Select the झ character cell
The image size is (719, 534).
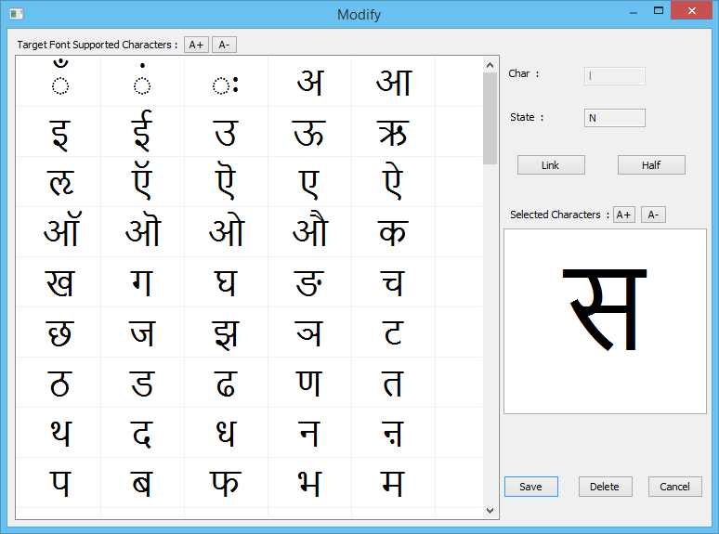(226, 332)
